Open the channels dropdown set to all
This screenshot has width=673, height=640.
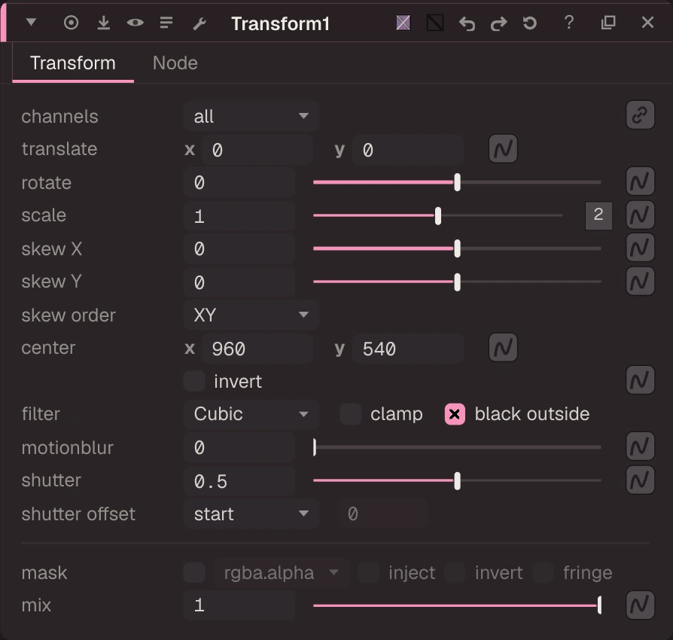251,116
